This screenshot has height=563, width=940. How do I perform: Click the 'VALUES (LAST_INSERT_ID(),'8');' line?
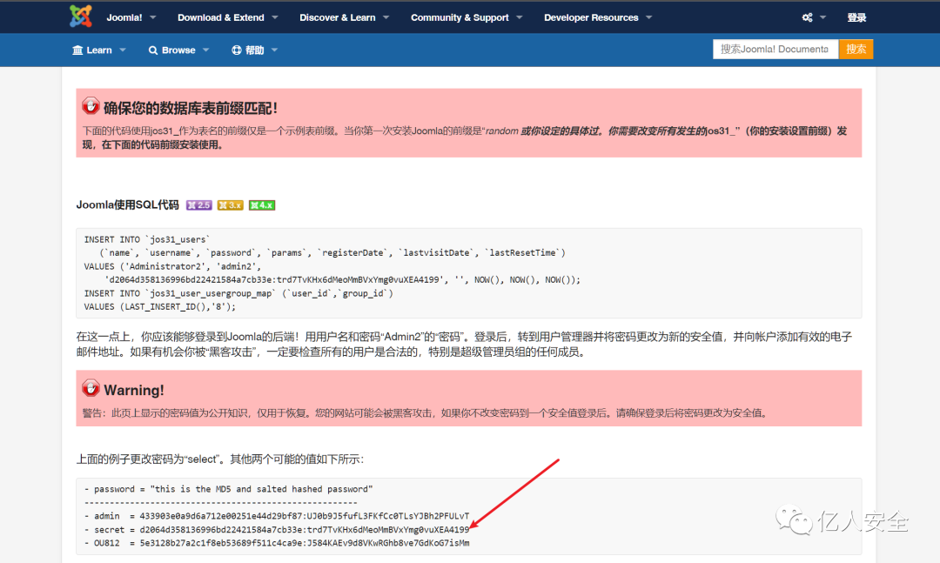(x=160, y=306)
